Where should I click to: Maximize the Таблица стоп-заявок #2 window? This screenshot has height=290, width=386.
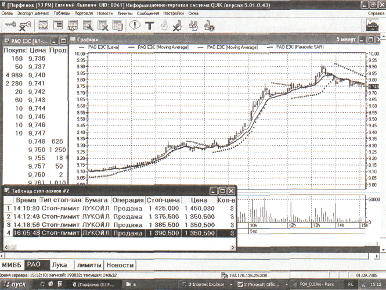[x=222, y=191]
